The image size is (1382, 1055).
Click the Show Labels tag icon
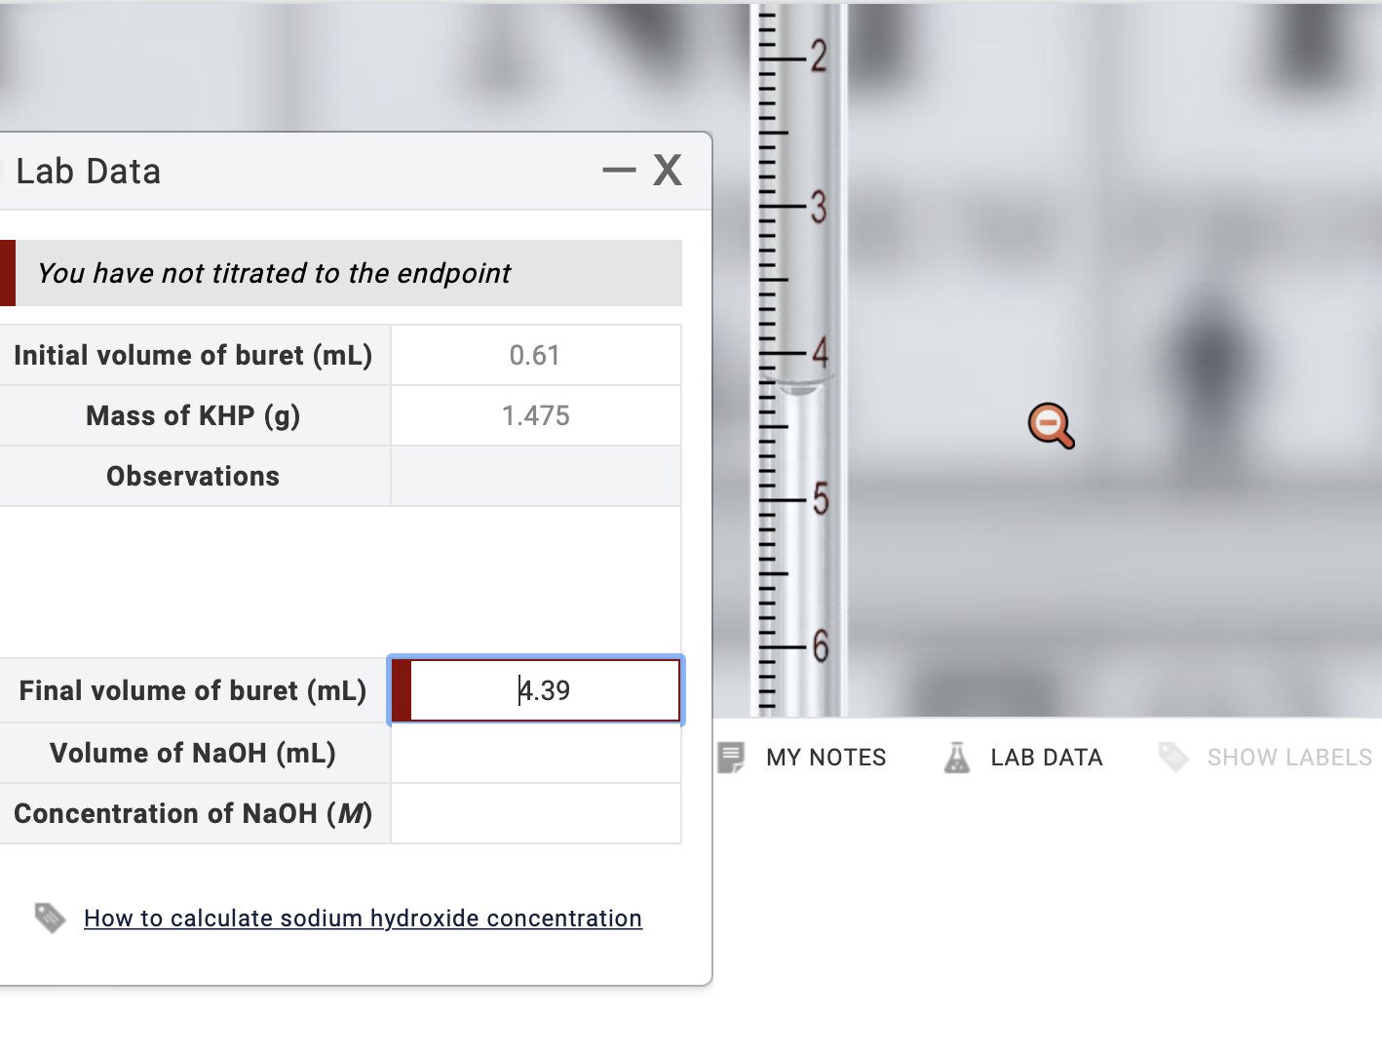point(1173,757)
